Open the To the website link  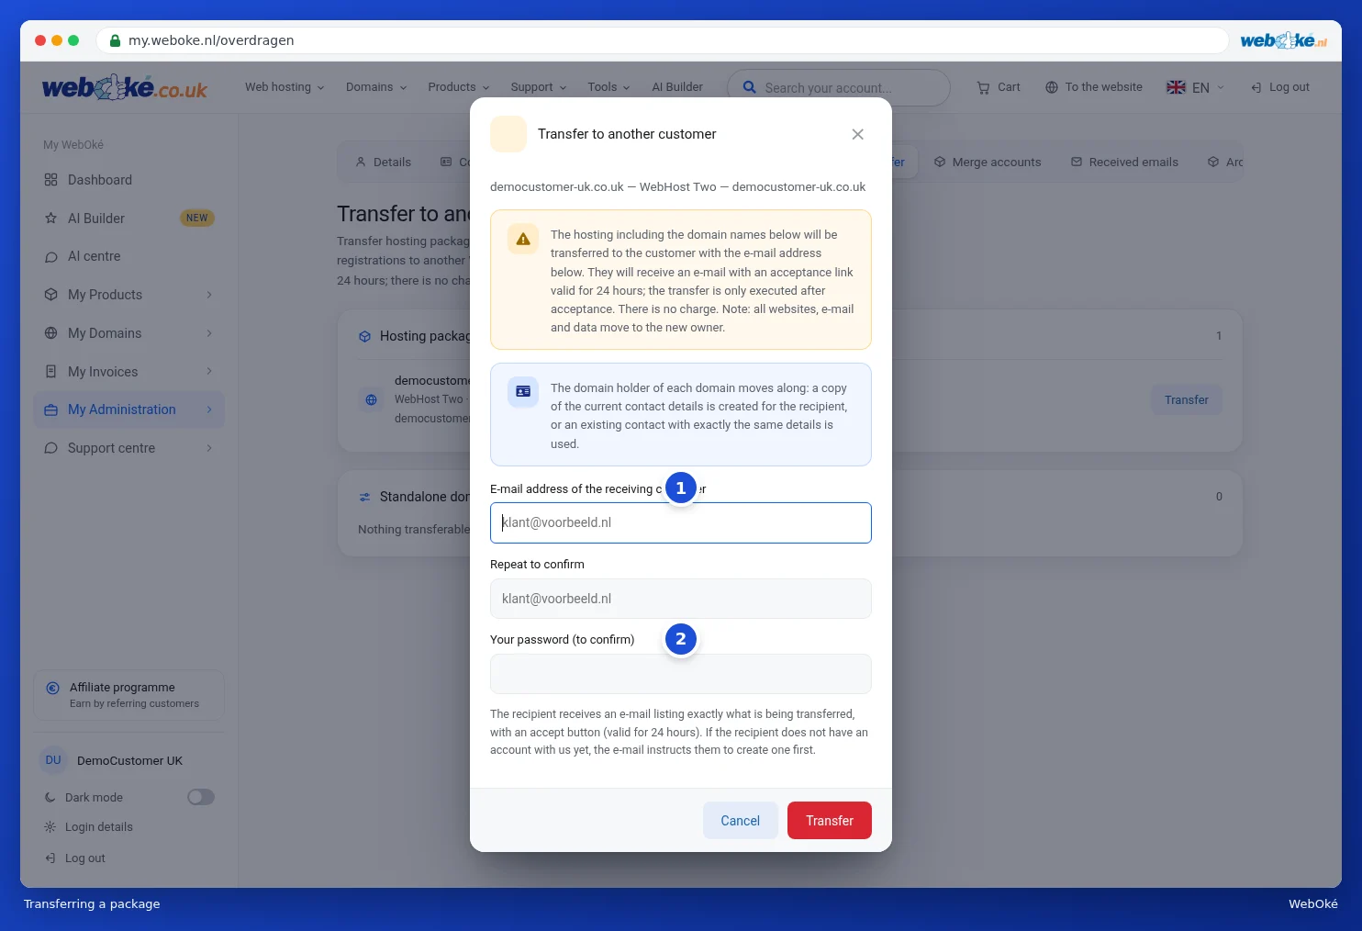(x=1094, y=87)
